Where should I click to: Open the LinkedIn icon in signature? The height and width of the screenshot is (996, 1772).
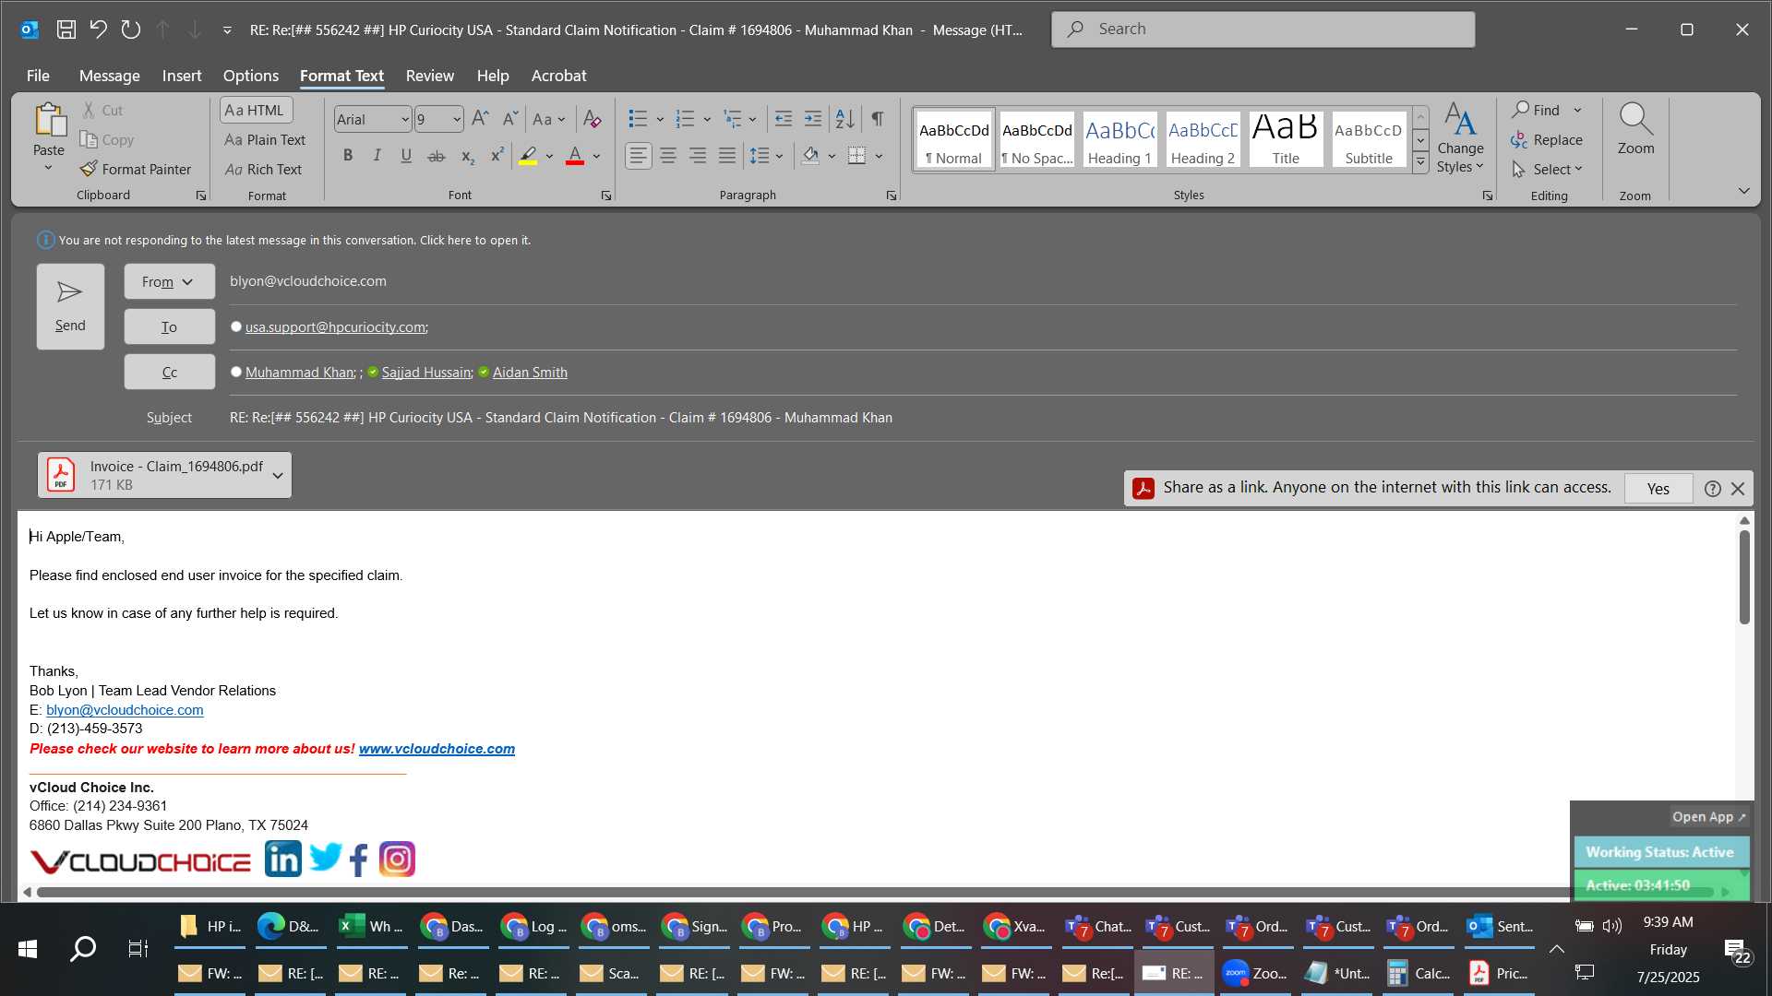pyautogui.click(x=283, y=860)
